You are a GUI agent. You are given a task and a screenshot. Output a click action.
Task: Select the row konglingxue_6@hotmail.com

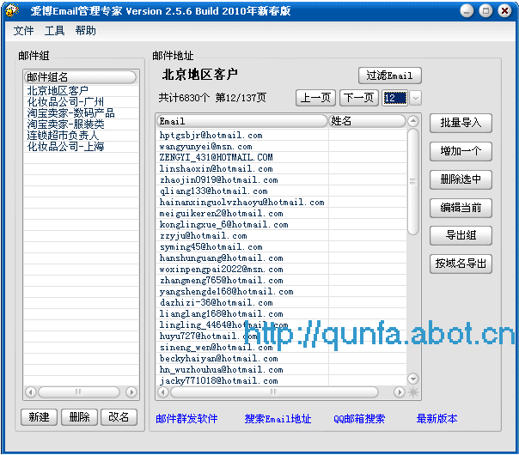pos(282,225)
